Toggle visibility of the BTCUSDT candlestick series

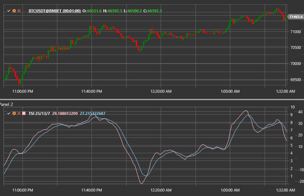pyautogui.click(x=9, y=11)
